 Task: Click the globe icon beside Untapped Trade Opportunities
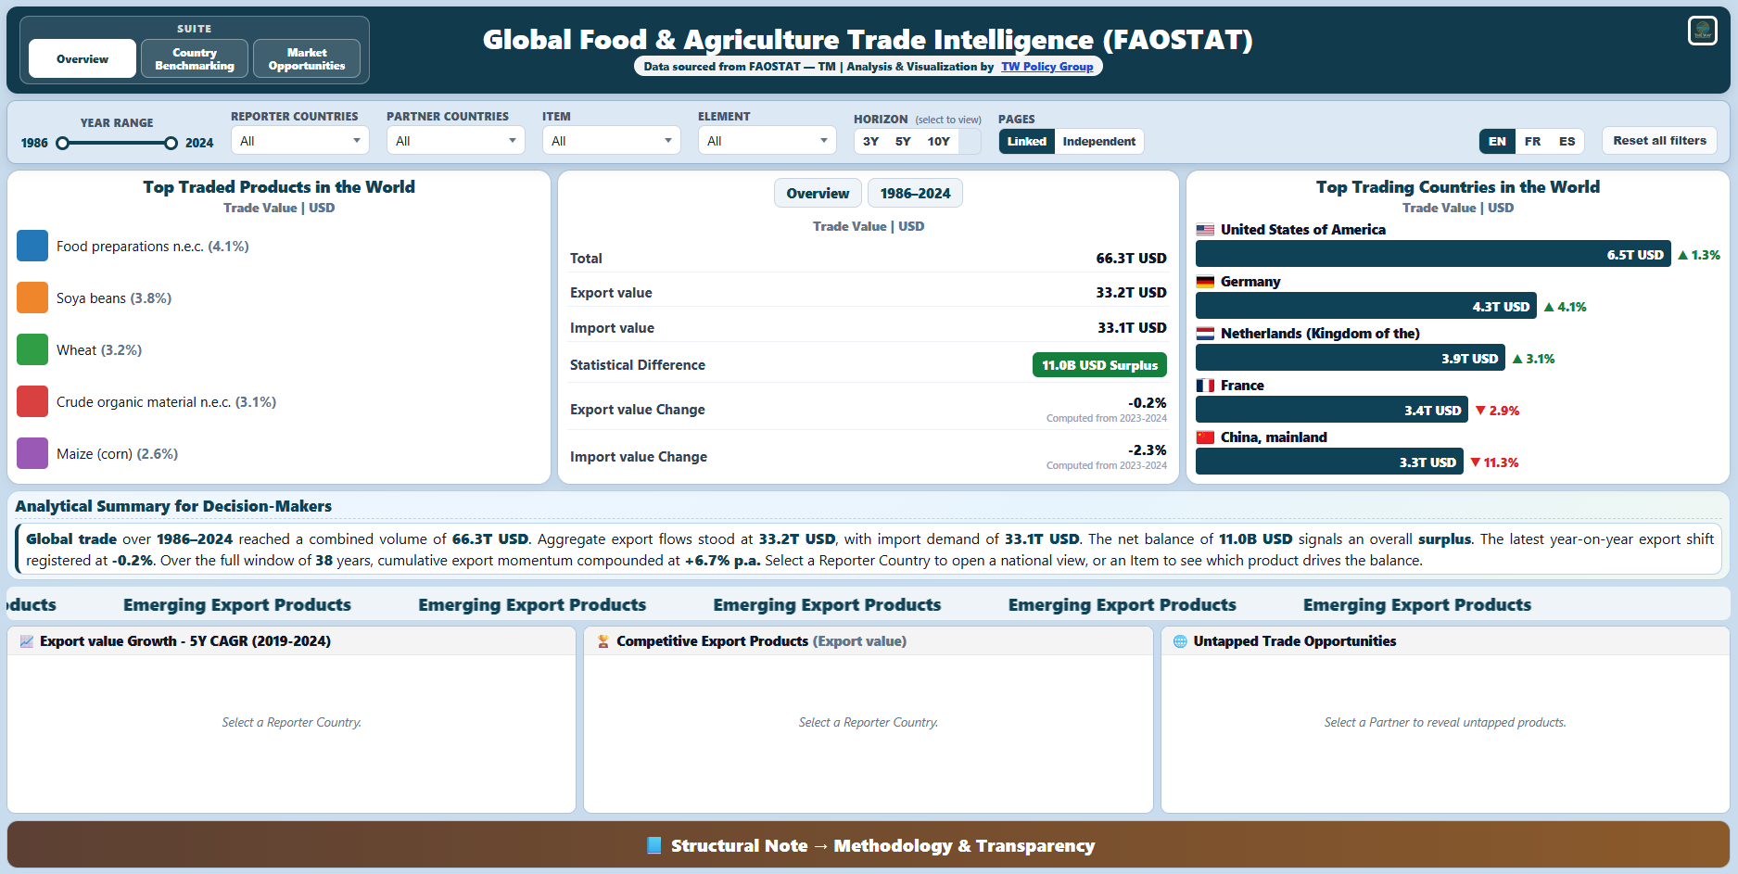[x=1180, y=641]
